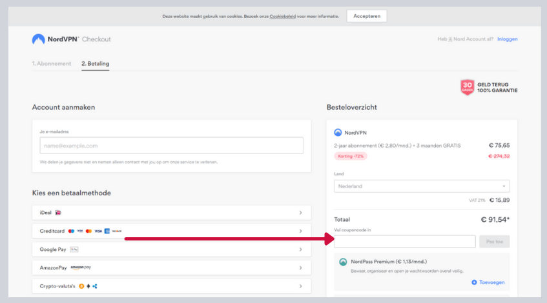Focus the e-mailadres input field
This screenshot has width=547, height=303.
pos(171,146)
